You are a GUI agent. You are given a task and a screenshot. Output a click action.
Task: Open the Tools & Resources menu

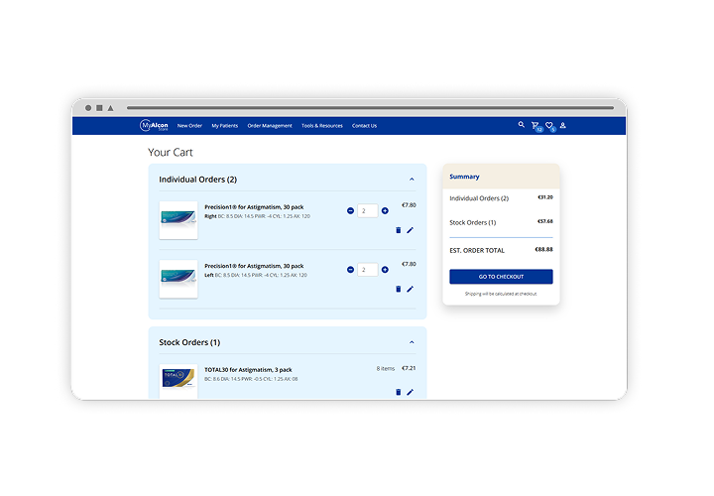322,126
